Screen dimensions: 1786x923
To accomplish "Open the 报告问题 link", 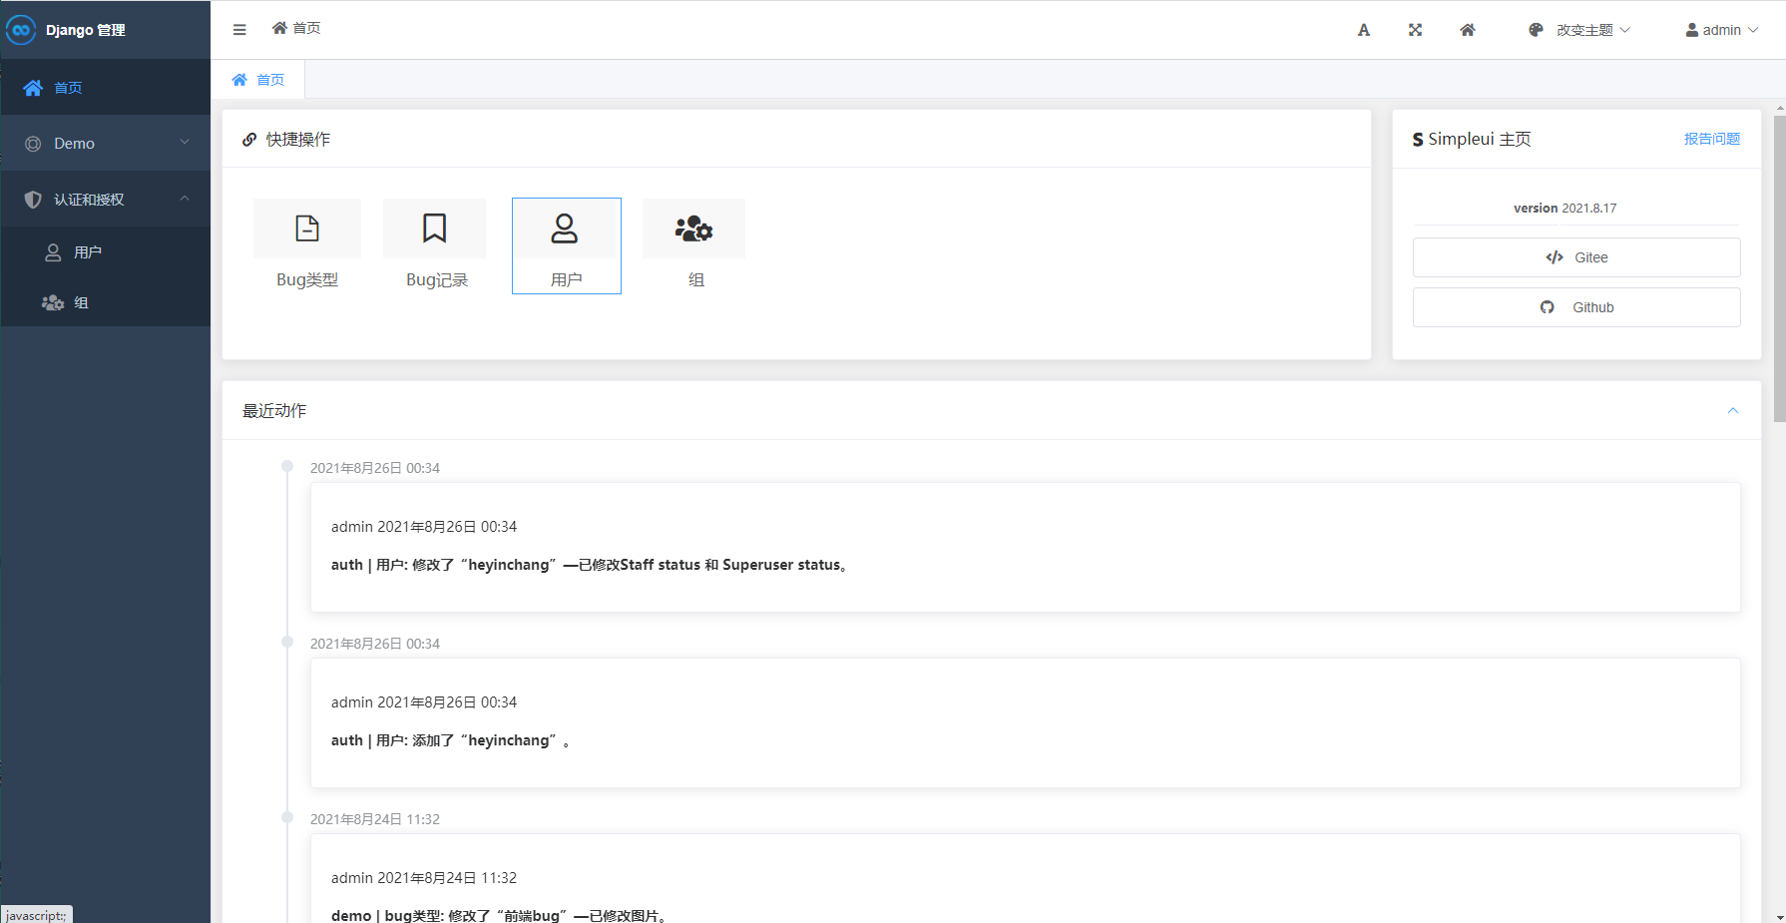I will (x=1711, y=139).
